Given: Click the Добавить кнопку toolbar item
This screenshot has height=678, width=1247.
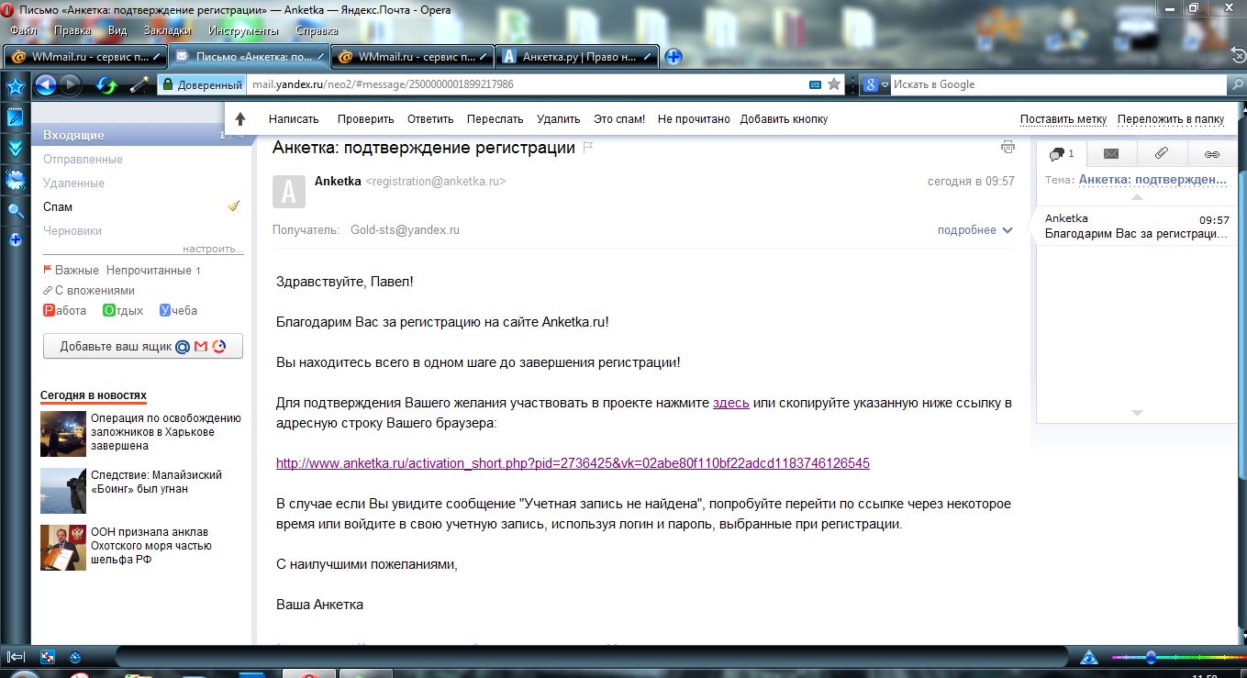Looking at the screenshot, I should (x=784, y=119).
